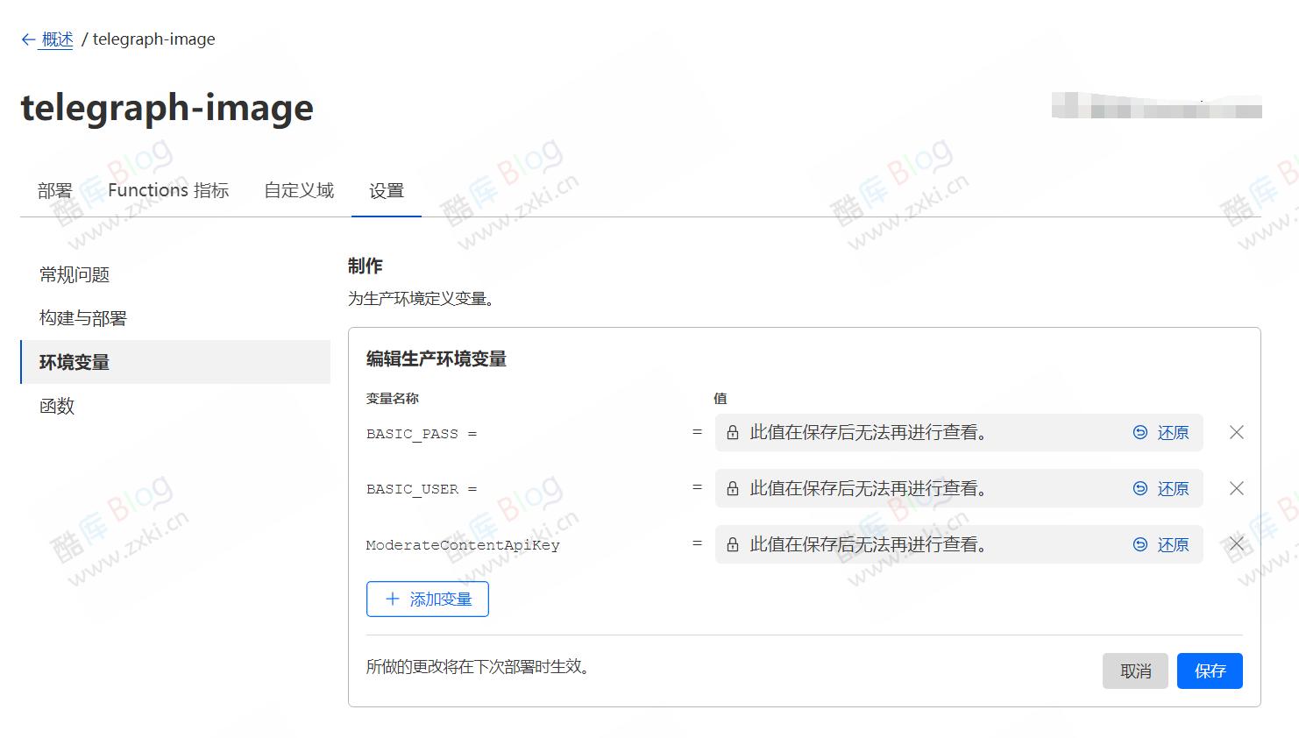The image size is (1299, 738).
Task: Click the X to remove the BASIC_USER variable
Action: (1236, 488)
